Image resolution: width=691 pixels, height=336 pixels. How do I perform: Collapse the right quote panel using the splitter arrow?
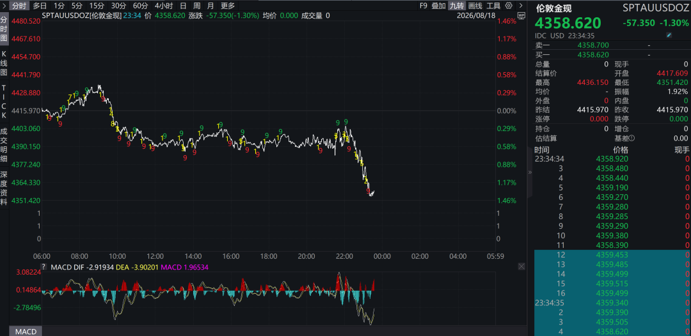coord(530,172)
